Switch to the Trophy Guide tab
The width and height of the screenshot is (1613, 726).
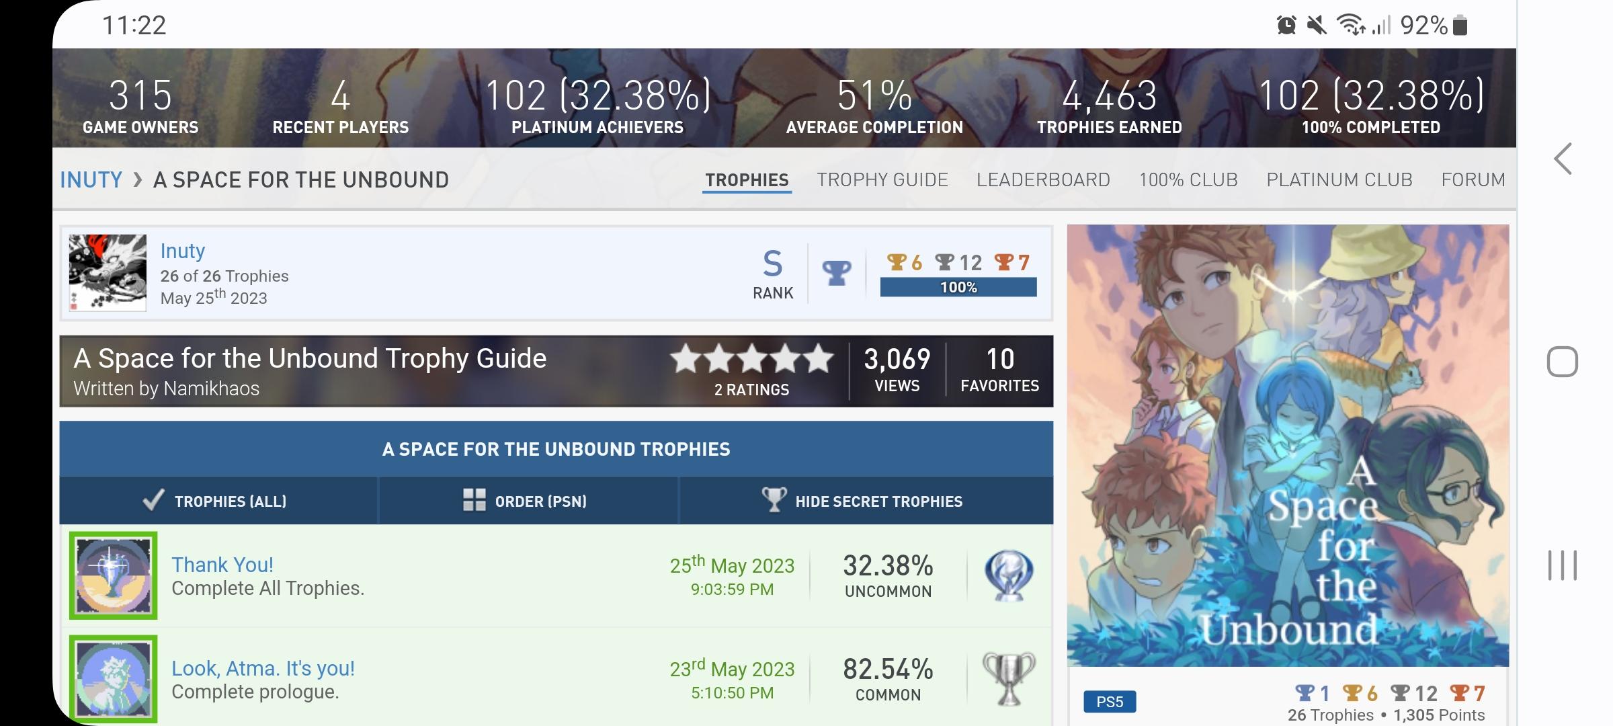coord(882,180)
